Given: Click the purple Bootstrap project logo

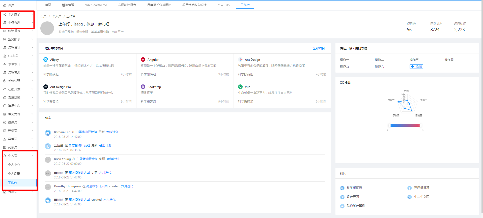Looking at the screenshot, I should point(143,87).
